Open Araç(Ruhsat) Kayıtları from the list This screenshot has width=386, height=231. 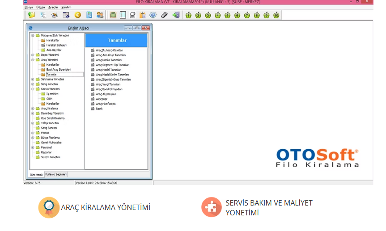coord(109,50)
